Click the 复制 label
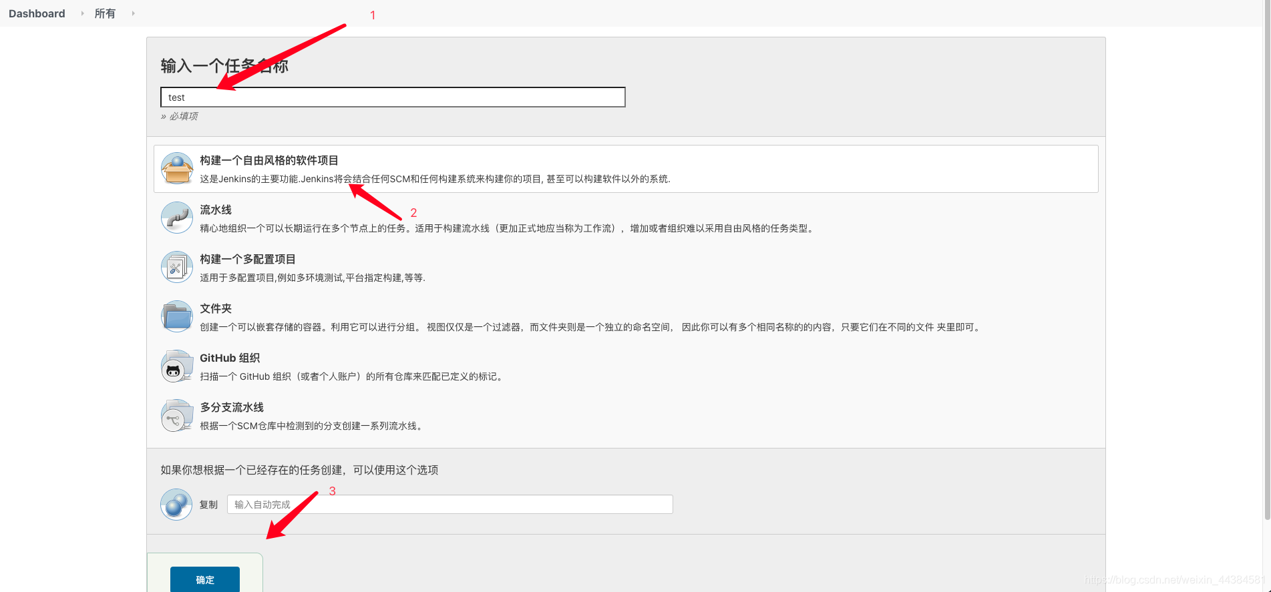Image resolution: width=1271 pixels, height=592 pixels. click(x=208, y=505)
